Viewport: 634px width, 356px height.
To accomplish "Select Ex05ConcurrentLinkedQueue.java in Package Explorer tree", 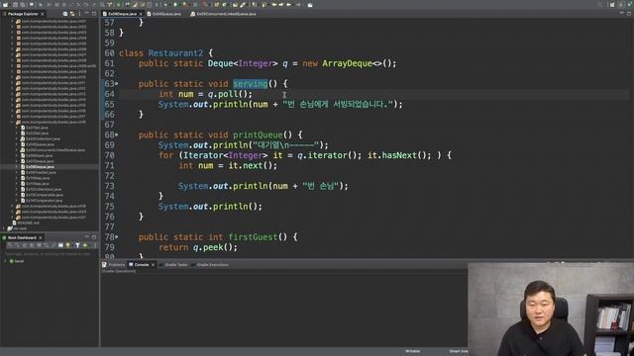I will [55, 149].
